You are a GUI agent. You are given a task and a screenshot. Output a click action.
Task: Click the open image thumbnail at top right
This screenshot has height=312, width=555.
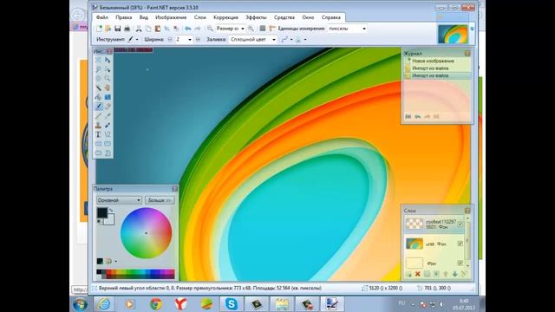click(x=453, y=34)
